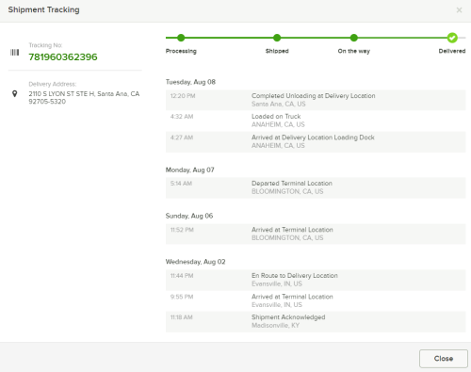Click the Close button

(x=444, y=359)
